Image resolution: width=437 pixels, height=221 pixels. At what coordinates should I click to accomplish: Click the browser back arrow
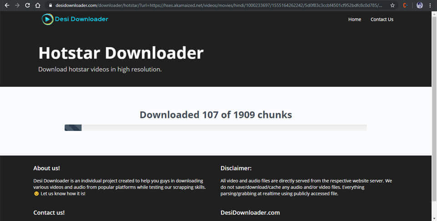[7, 5]
